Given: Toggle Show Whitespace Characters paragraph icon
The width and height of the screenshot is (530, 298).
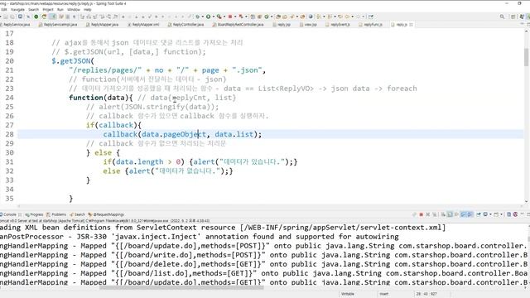Looking at the screenshot, I should [75, 17].
